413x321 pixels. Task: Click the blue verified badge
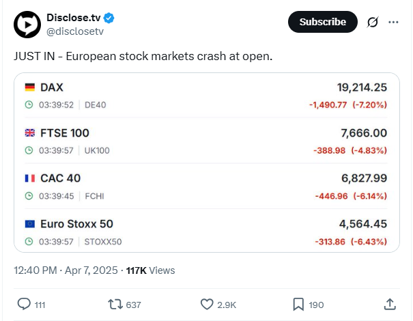pos(109,18)
